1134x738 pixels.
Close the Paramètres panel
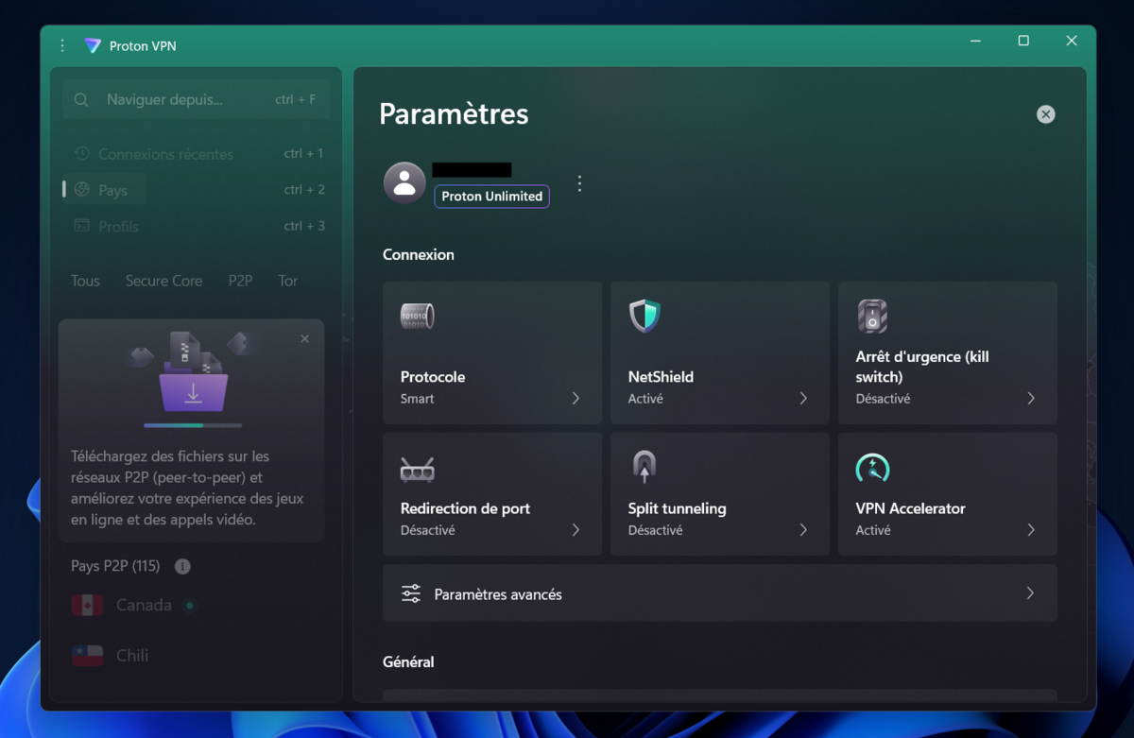click(1045, 114)
